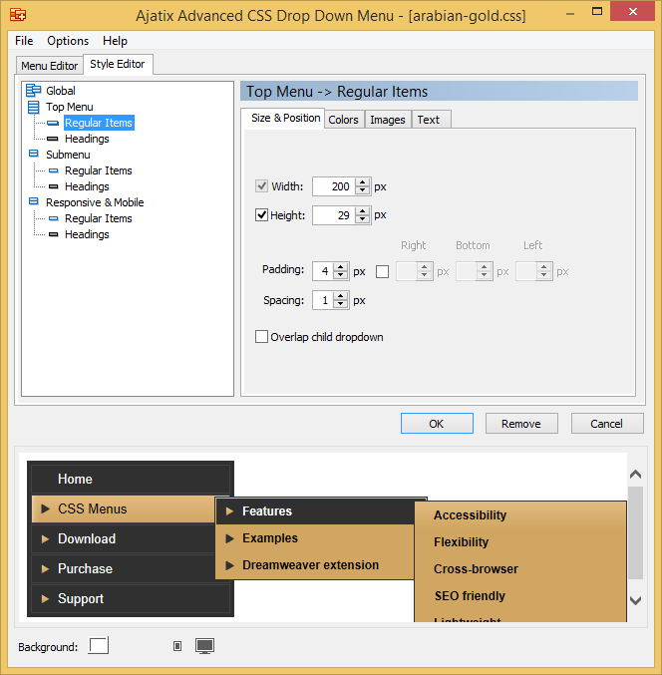Select Top Menu in the style tree
Screen dimensions: 662x675
click(x=70, y=107)
